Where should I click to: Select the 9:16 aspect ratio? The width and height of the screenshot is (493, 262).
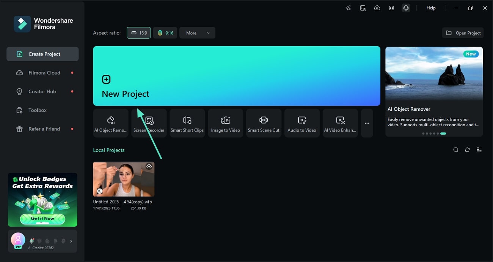pyautogui.click(x=165, y=33)
